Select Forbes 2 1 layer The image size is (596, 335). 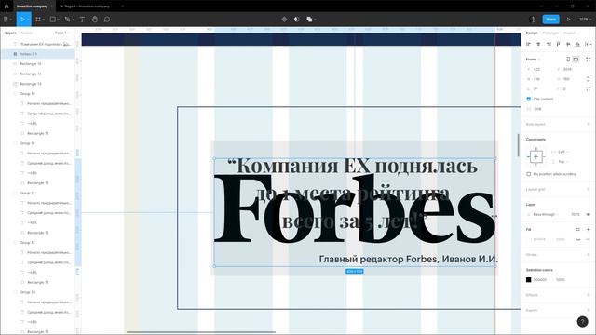[37, 54]
